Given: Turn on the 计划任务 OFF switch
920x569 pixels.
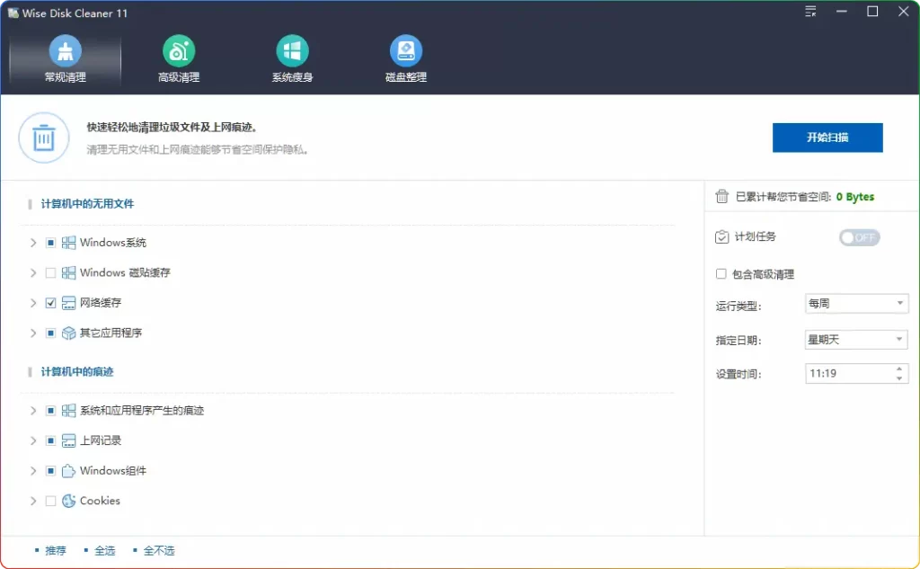Looking at the screenshot, I should click(860, 237).
